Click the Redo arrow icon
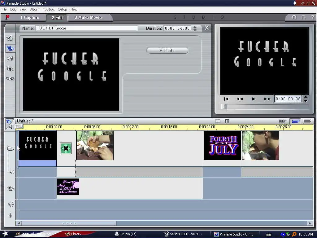This screenshot has width=317, height=238. (x=303, y=17)
